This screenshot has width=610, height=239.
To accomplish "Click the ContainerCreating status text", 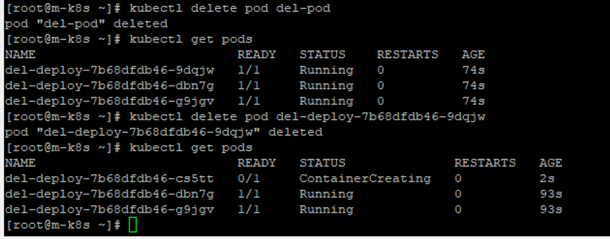I will (365, 179).
